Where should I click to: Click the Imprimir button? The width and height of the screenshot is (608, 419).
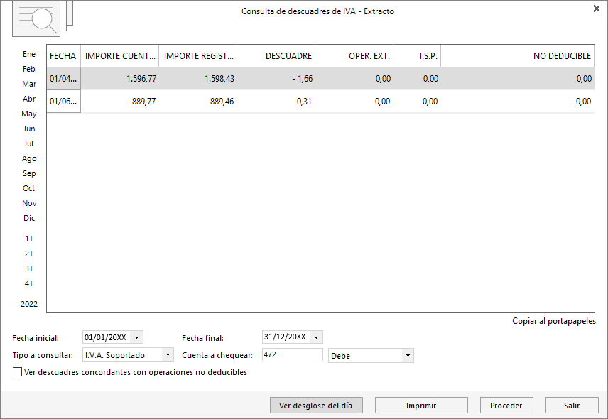(x=421, y=406)
